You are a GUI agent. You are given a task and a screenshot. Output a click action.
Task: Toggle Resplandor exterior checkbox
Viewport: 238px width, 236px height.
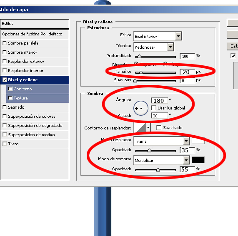[5, 61]
